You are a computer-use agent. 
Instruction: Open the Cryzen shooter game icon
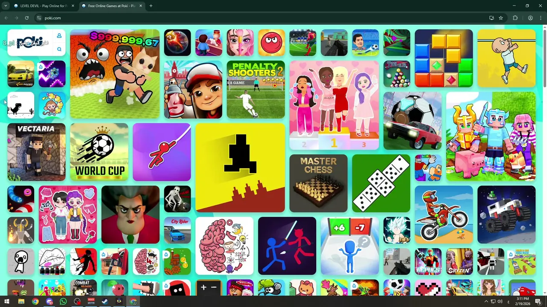[459, 261]
